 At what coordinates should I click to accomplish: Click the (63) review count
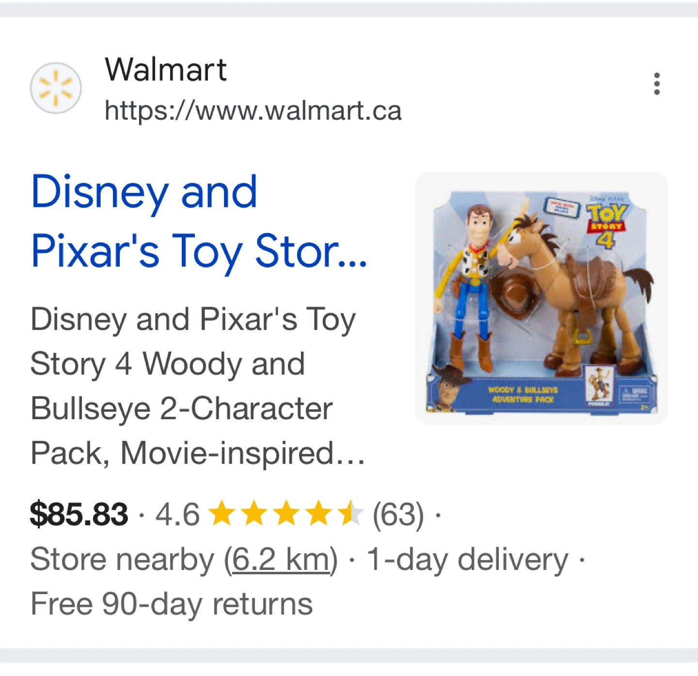click(x=398, y=514)
